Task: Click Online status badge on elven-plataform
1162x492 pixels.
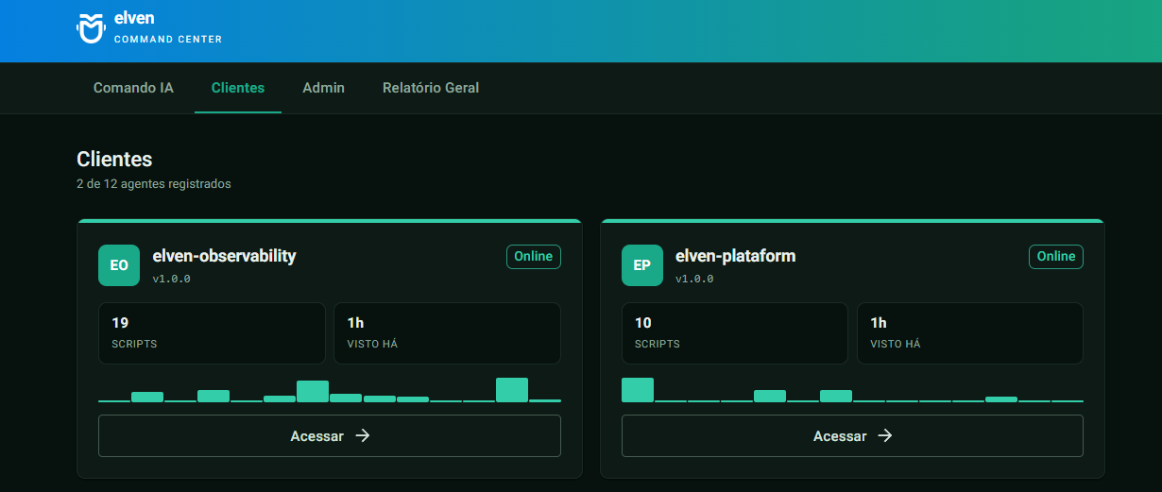Action: [1056, 256]
